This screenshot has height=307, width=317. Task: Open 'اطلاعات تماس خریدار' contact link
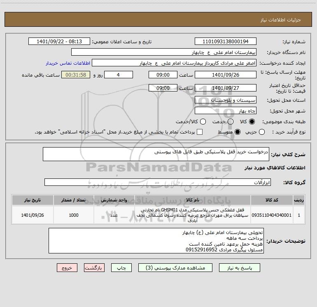click(x=68, y=63)
